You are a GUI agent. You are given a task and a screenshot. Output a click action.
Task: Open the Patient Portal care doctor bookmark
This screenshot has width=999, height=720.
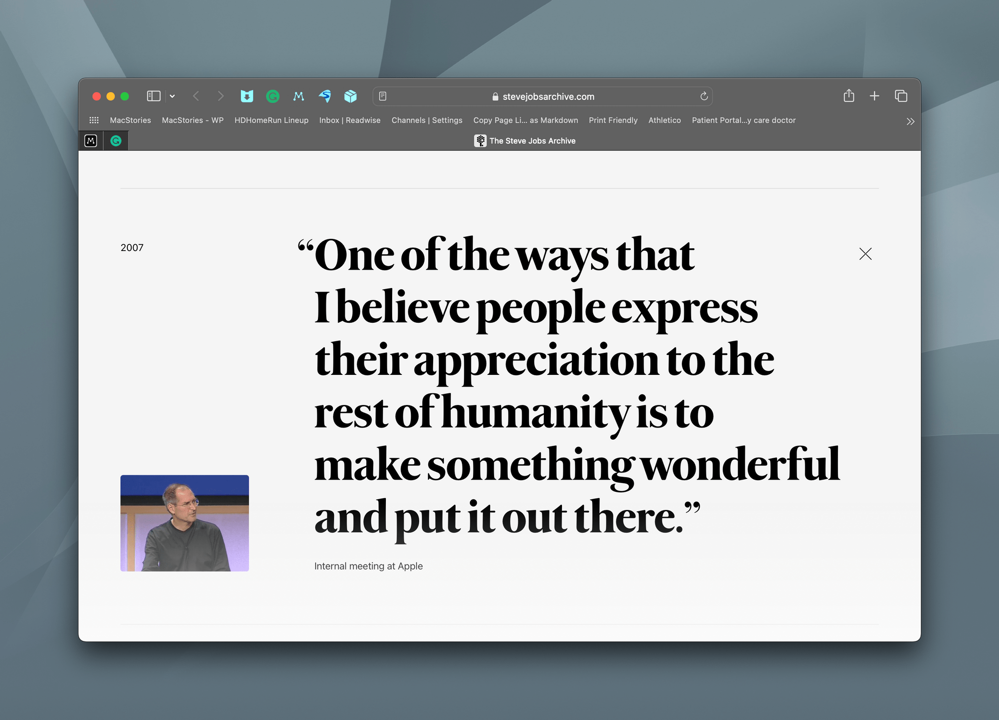743,120
